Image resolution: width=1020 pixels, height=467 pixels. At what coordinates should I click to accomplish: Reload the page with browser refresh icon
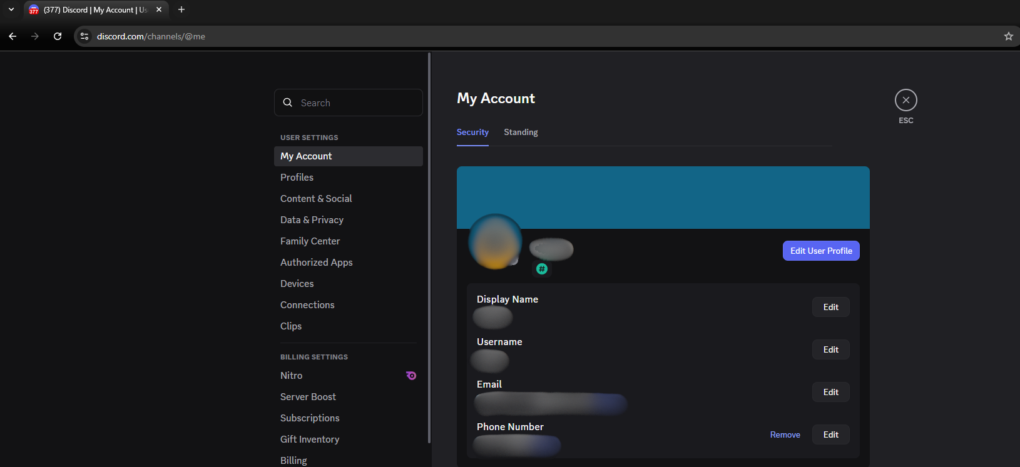point(58,36)
